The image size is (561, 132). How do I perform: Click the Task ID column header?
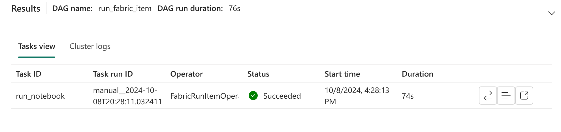[x=29, y=74]
